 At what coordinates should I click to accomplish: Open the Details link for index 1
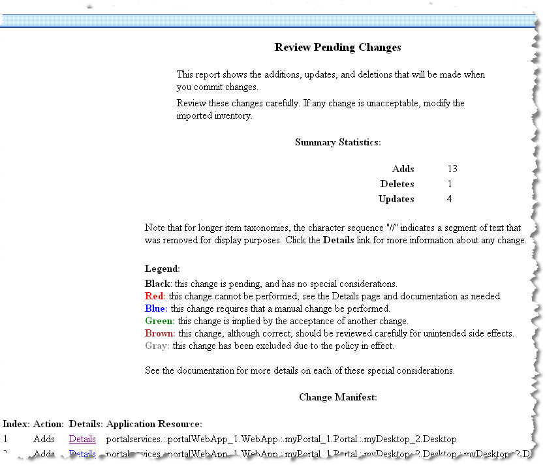tap(82, 439)
